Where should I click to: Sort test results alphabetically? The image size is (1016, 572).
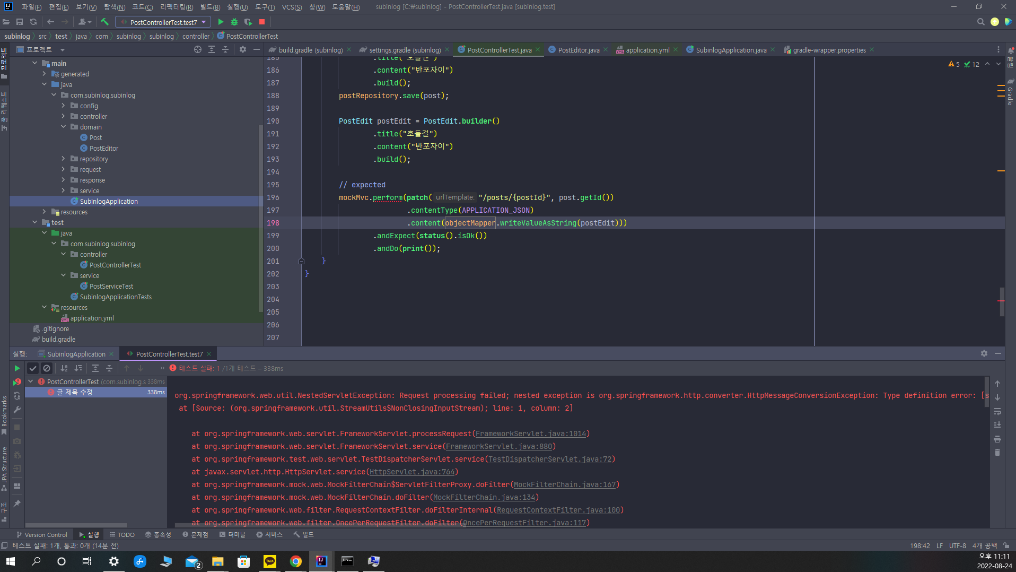pyautogui.click(x=64, y=368)
